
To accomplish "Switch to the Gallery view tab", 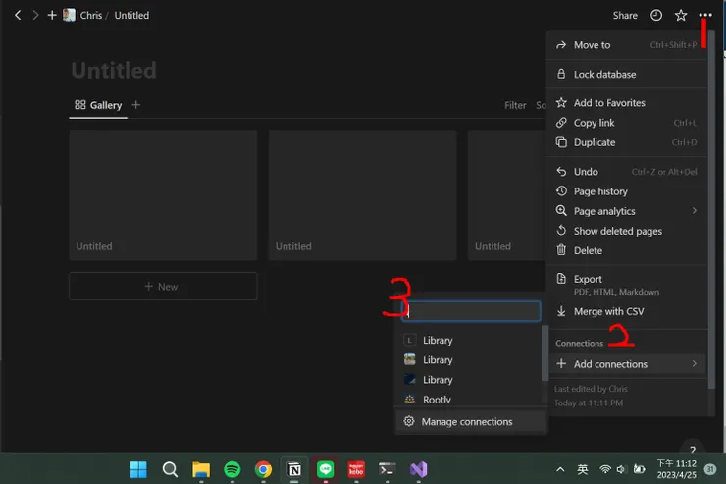I will pyautogui.click(x=98, y=105).
